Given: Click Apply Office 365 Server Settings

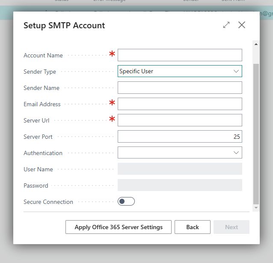Looking at the screenshot, I should pyautogui.click(x=119, y=227).
